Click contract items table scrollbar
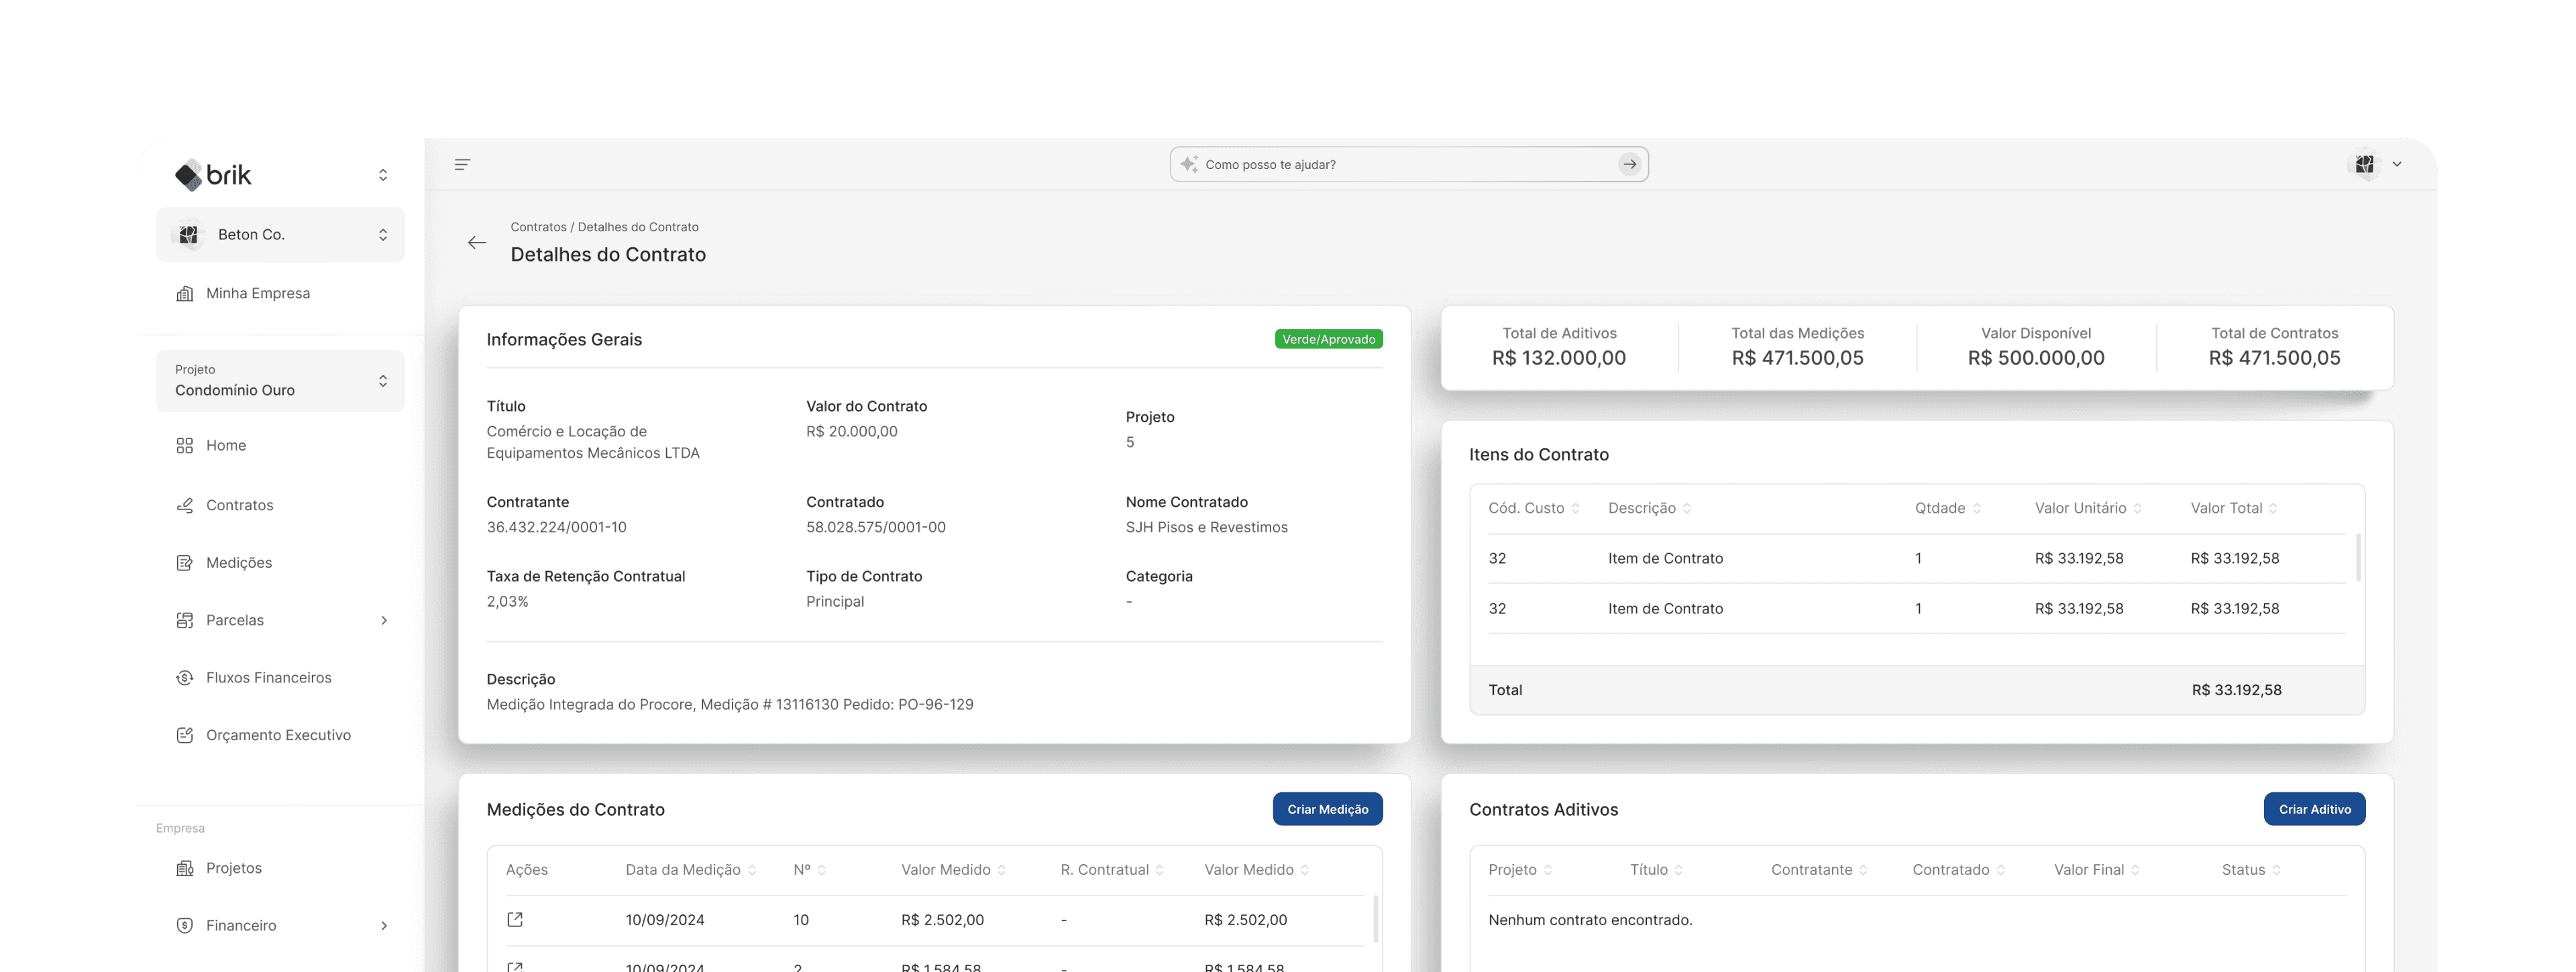The image size is (2576, 972). point(2358,558)
